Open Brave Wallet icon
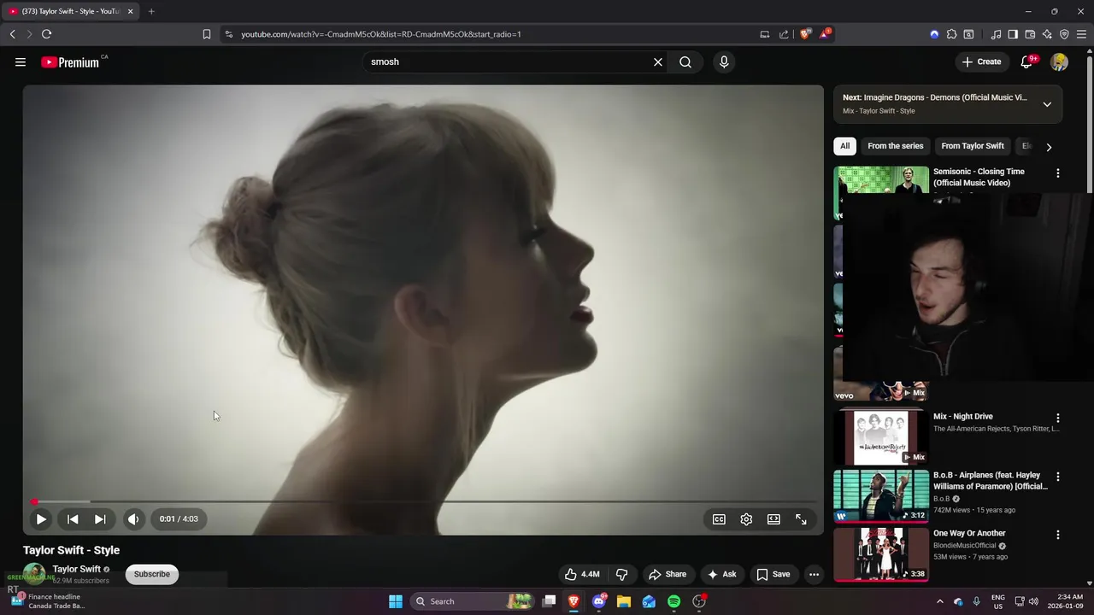 point(1030,34)
